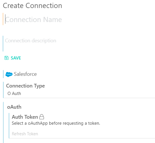Screen dimensions: 155x143
Task: Click the Salesforce cloud logo
Action: [9, 74]
